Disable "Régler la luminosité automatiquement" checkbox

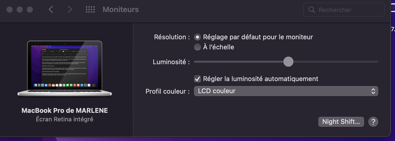(x=197, y=79)
